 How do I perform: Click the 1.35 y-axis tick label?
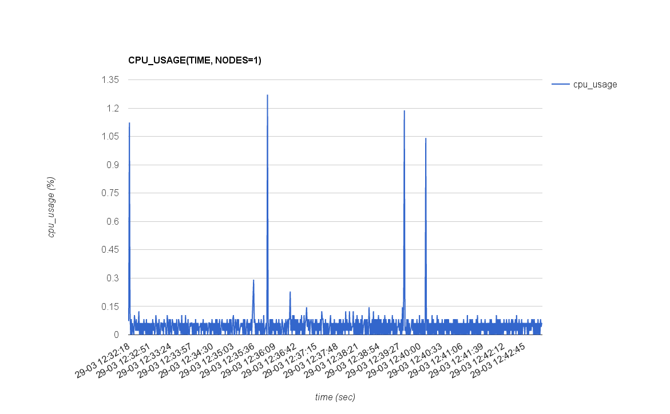tap(110, 80)
